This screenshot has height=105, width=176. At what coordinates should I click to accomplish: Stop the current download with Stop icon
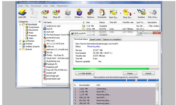pos(45,12)
